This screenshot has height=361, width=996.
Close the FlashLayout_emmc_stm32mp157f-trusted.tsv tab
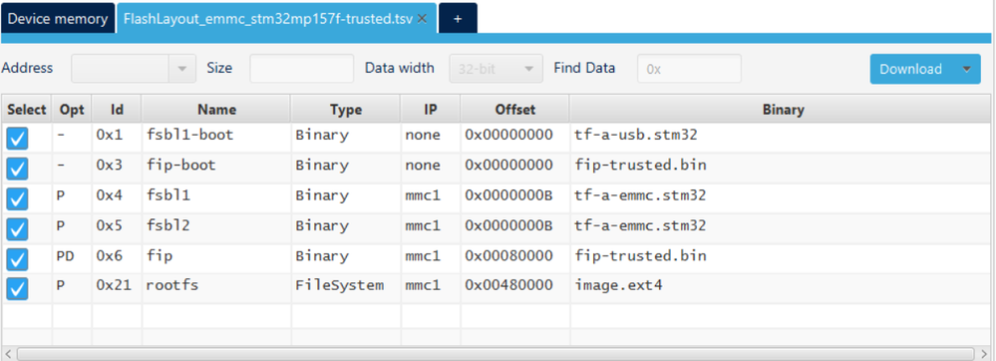[422, 18]
